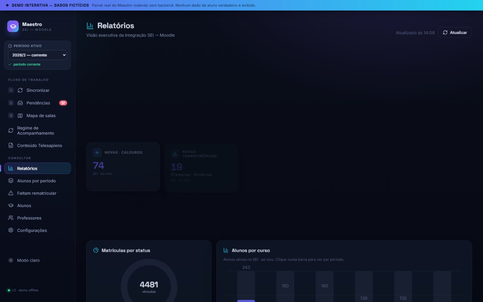This screenshot has height=302, width=483.
Task: Select the Mapa de salas map icon
Action: point(20,116)
